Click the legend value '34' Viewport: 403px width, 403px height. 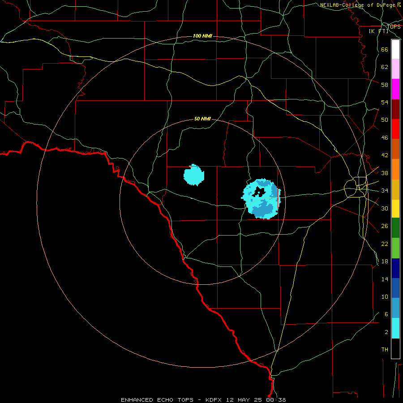[x=385, y=191]
